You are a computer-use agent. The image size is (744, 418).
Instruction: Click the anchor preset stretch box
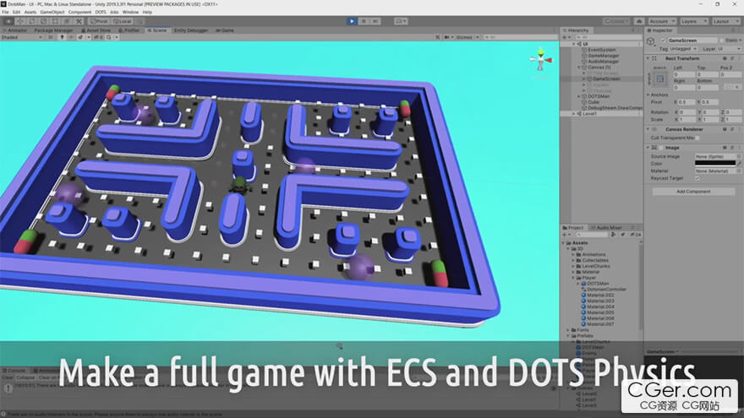(660, 79)
